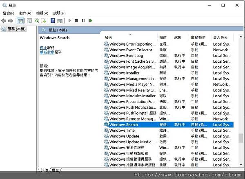Open the 說明(H) menu
245x179 pixels.
59,13
